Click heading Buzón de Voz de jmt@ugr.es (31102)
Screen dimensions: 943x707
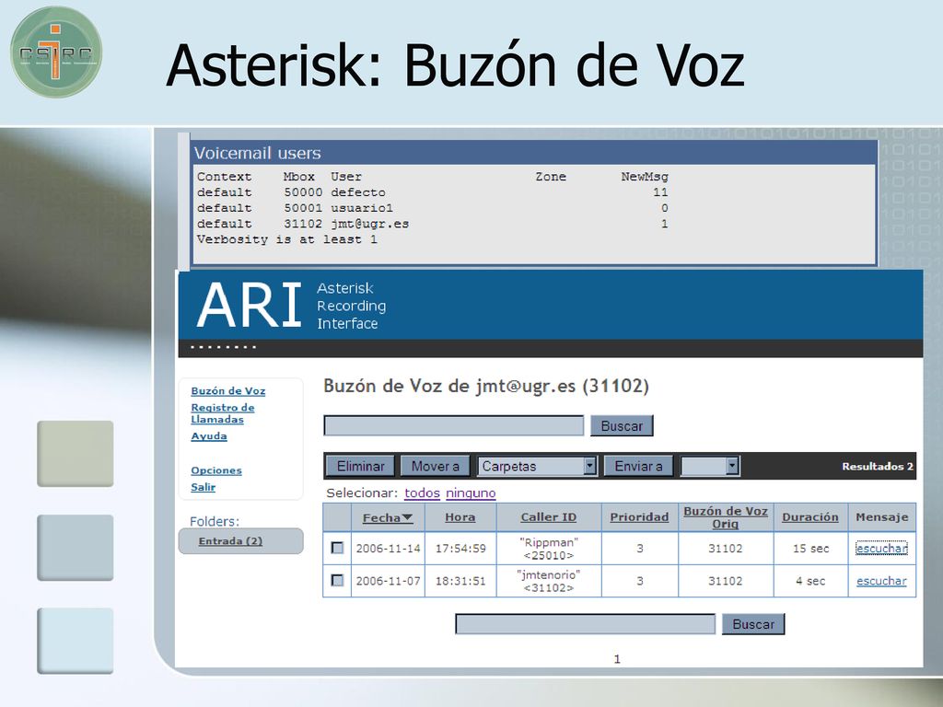click(x=486, y=386)
